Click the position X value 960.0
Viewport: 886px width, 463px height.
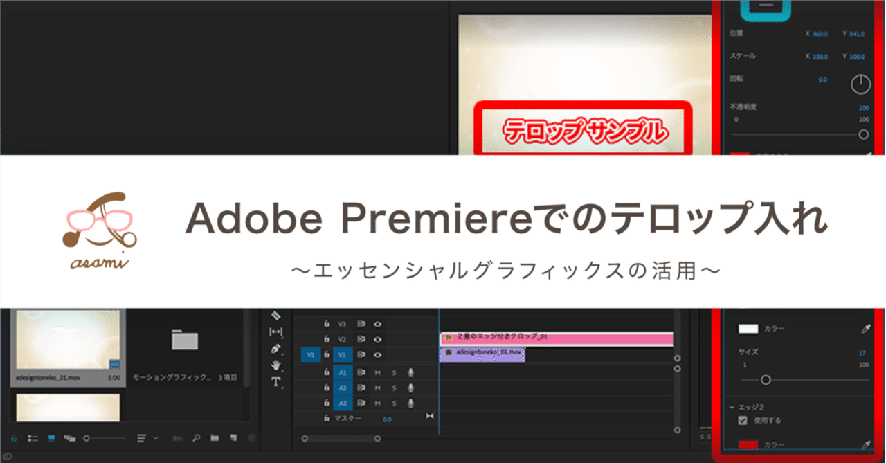pos(820,33)
